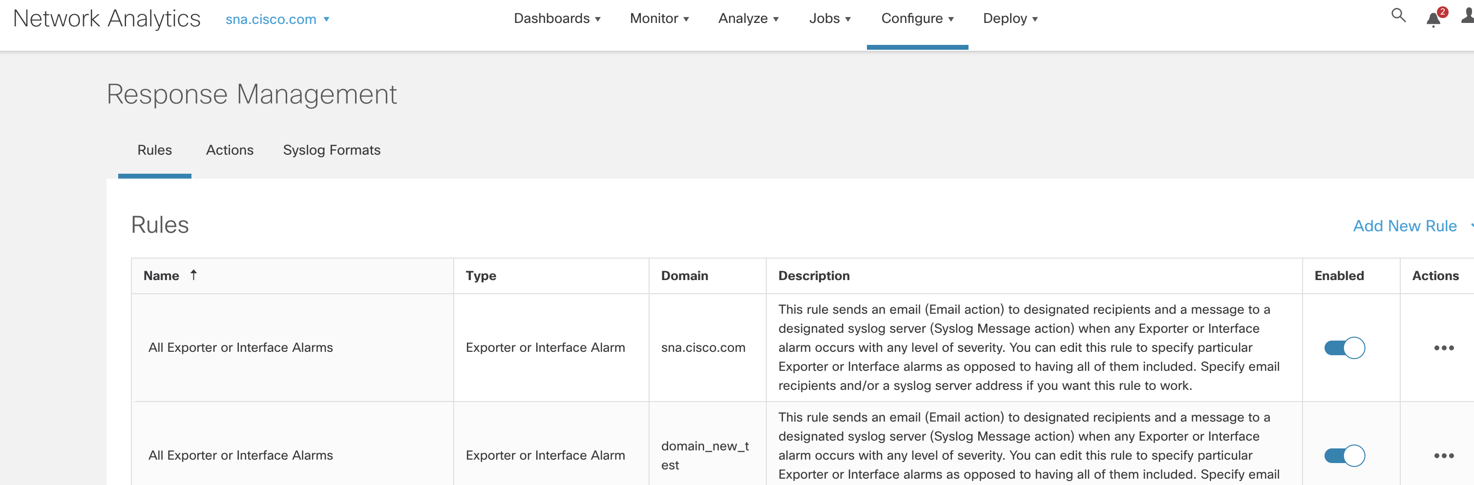
Task: Switch to the Actions tab
Action: (x=230, y=150)
